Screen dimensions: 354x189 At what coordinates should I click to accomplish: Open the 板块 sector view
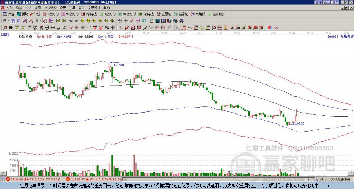tap(22, 14)
